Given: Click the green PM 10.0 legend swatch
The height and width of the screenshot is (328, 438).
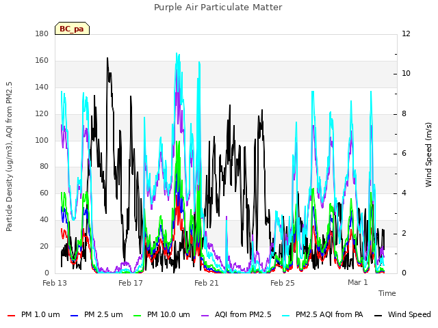Looking at the screenshot, I should [138, 316].
